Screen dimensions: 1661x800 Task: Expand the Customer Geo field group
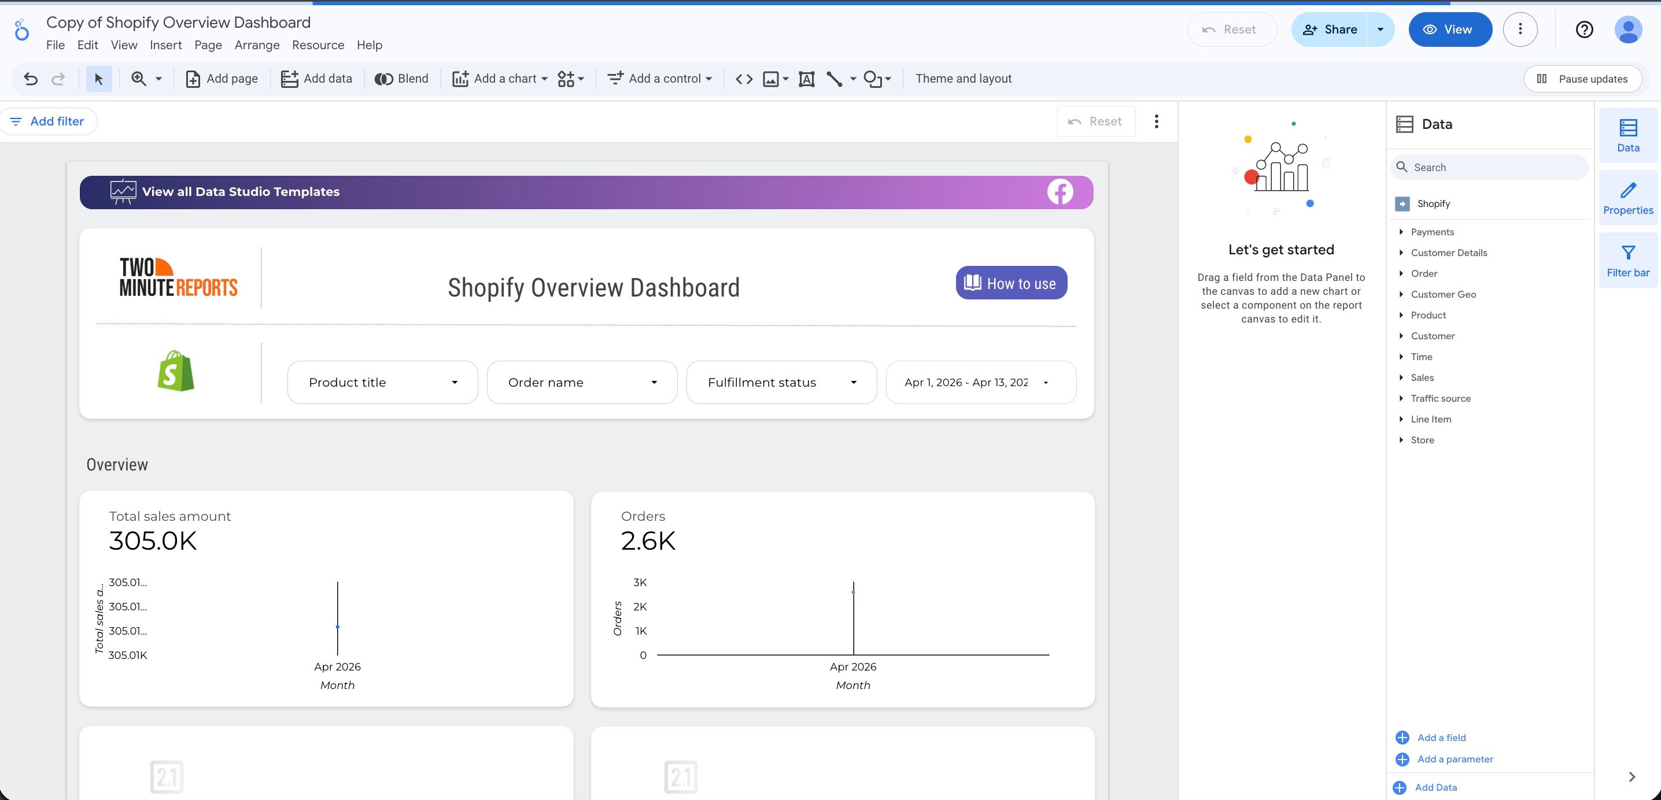(x=1442, y=295)
